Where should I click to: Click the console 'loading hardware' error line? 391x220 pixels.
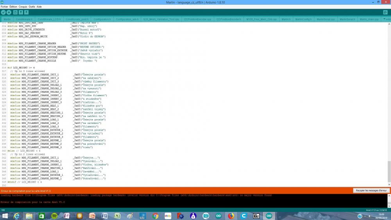point(136,195)
